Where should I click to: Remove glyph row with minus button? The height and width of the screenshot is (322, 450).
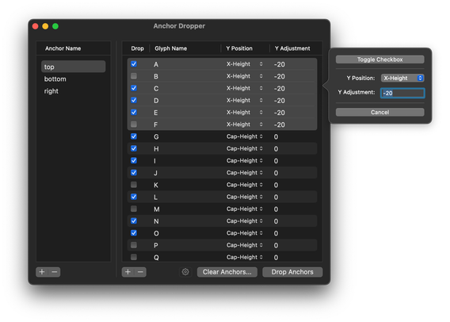140,272
